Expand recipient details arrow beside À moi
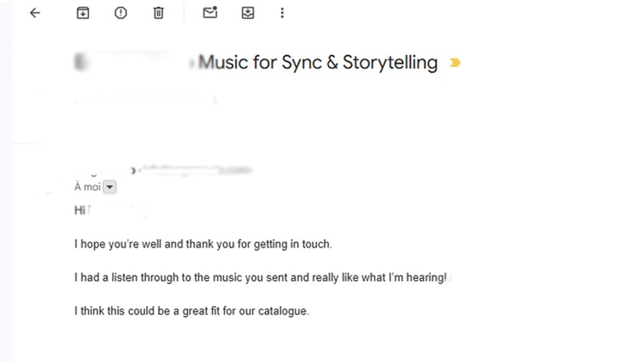The height and width of the screenshot is (362, 644). point(109,187)
